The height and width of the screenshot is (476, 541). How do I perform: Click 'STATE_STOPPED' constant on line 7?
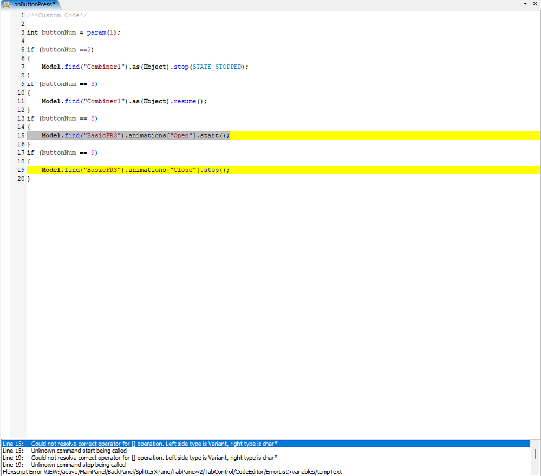pyautogui.click(x=217, y=67)
